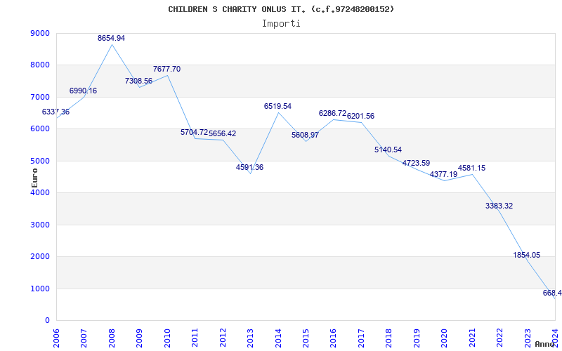Click the 2008 x-axis year label
562x351 pixels.
click(x=112, y=339)
